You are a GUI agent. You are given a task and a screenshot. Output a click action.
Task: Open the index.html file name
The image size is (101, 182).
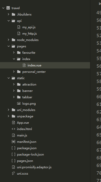click(24, 129)
